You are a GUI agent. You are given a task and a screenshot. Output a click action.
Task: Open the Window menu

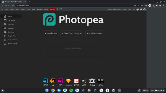[x=40, y=9]
